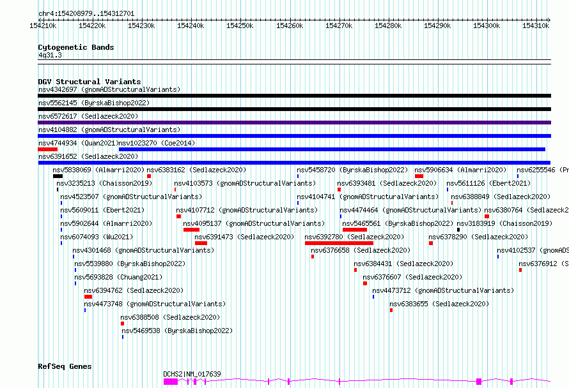Click the DGV Structural Variants track title
Viewport: 569px width, 388px height.
(x=90, y=82)
